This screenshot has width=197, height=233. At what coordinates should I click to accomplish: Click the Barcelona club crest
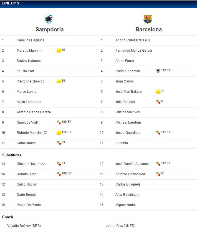point(148,19)
